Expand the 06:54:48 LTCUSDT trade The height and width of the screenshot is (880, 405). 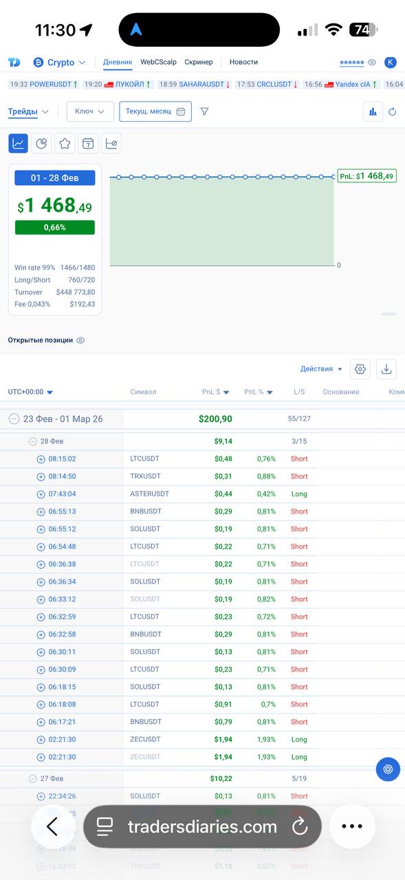[41, 547]
